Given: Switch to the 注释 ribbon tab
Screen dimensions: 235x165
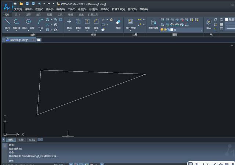Looking at the screenshot, I should [x=28, y=15].
